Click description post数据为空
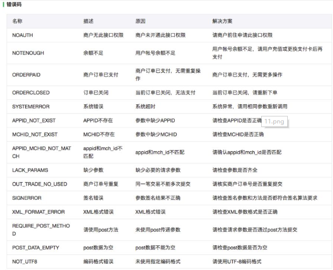This screenshot has width=333, height=270. click(98, 248)
